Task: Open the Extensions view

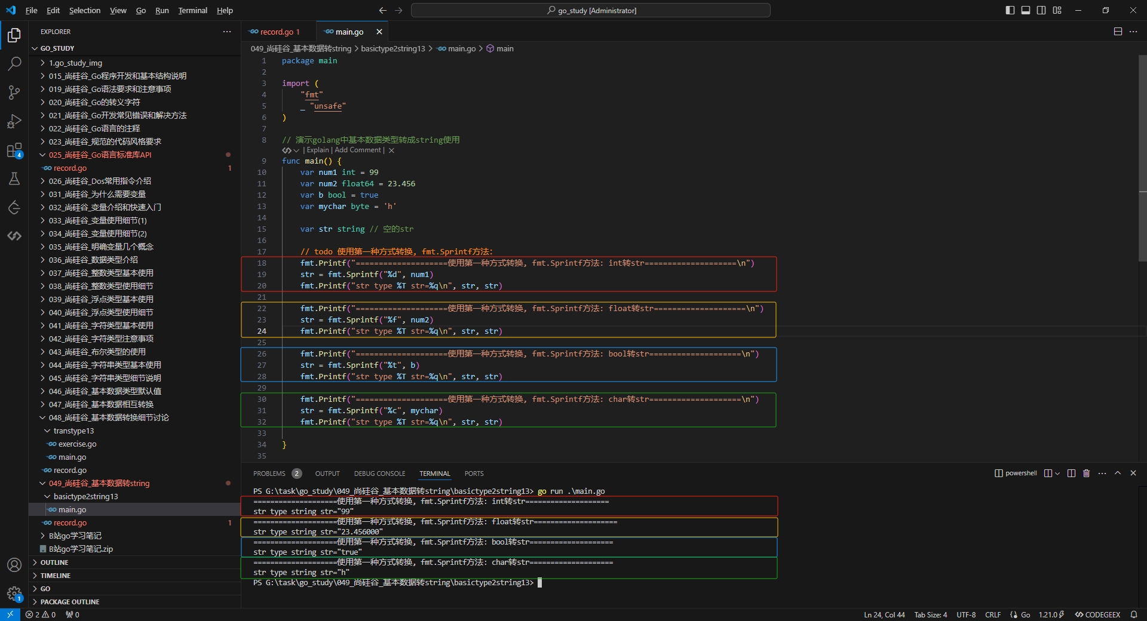Action: tap(14, 150)
